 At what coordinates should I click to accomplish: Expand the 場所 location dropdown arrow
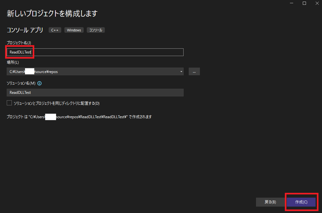tap(181, 71)
